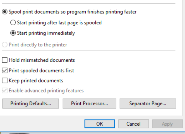Click the 'Start printing immediately' label text

tap(46, 33)
